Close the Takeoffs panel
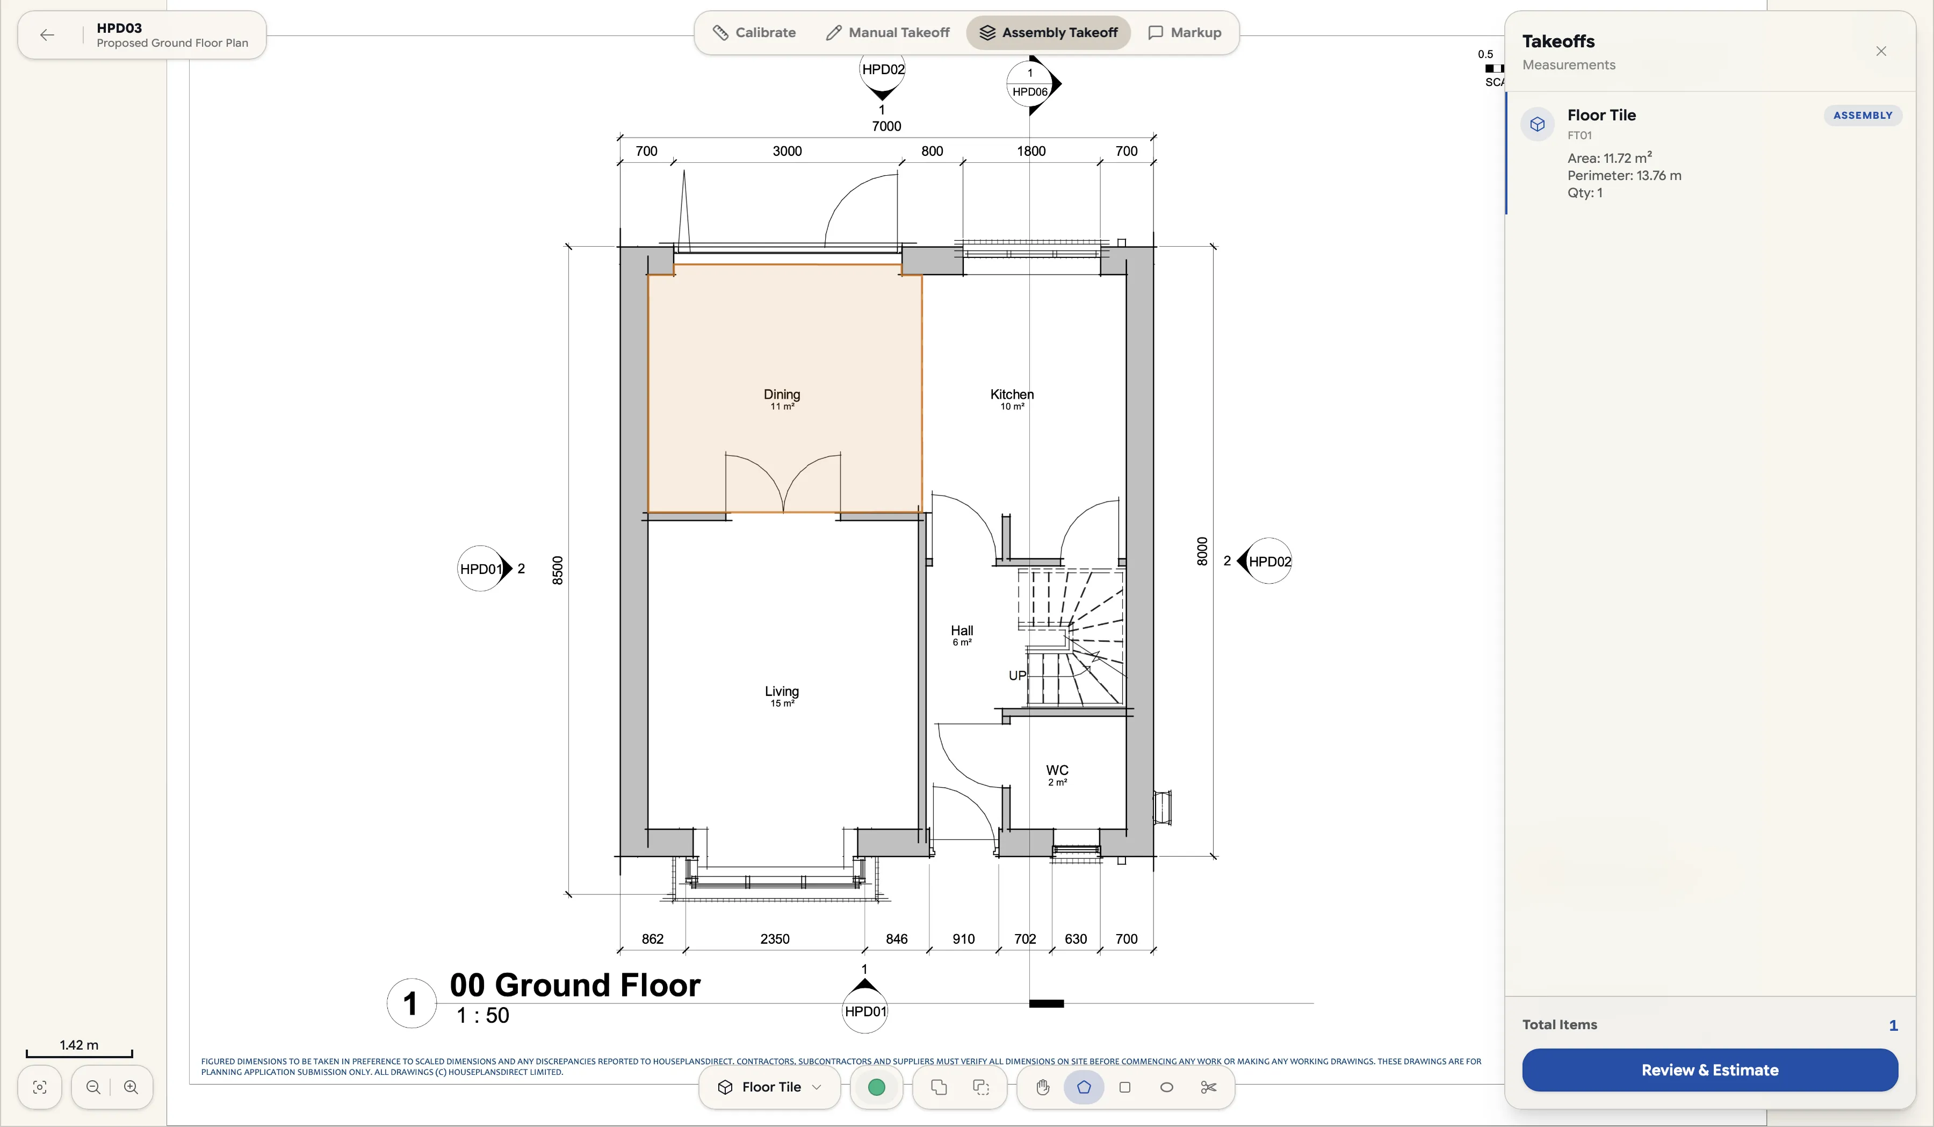 pyautogui.click(x=1881, y=52)
